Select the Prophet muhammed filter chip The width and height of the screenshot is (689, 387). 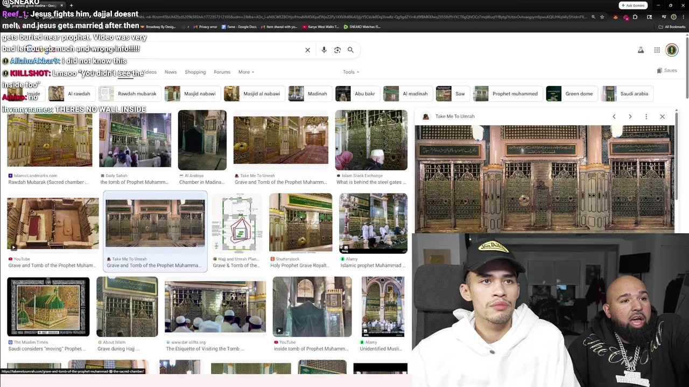tap(508, 94)
